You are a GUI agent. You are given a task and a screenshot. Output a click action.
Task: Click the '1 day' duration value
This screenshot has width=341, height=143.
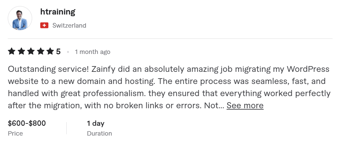click(x=96, y=123)
